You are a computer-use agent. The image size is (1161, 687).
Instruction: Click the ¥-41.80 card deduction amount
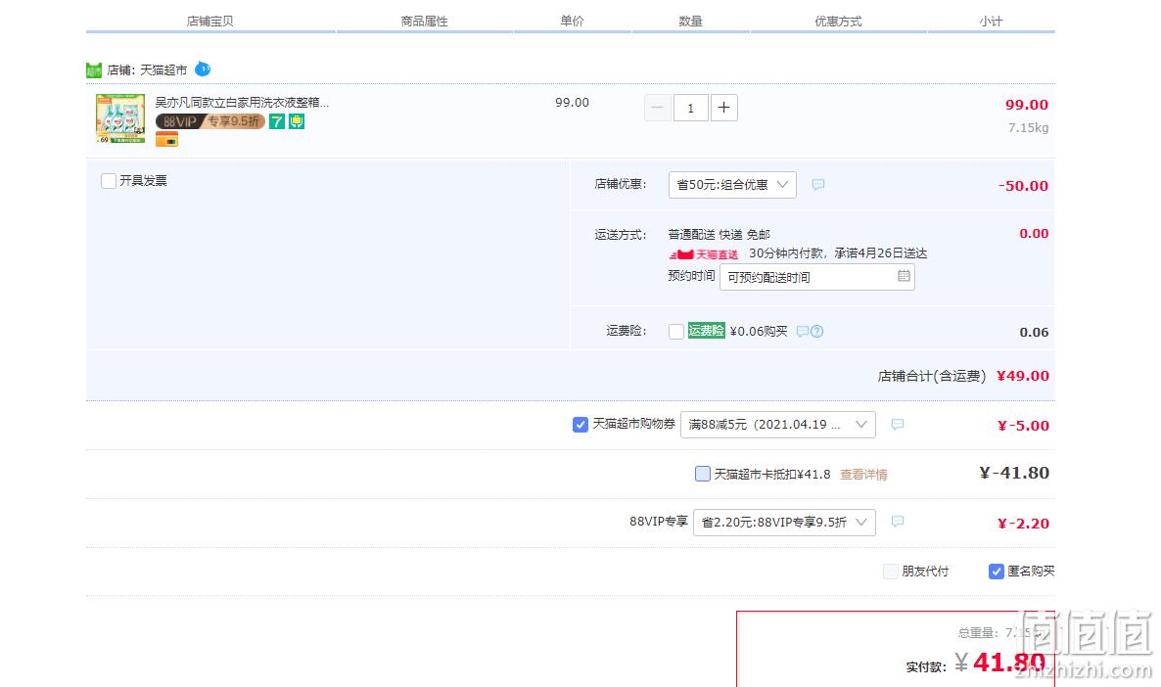(1013, 473)
